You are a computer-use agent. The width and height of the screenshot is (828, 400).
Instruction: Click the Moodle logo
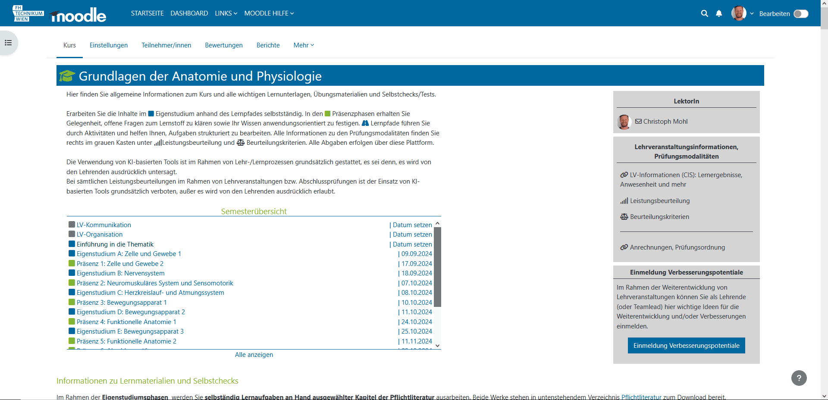(x=78, y=15)
